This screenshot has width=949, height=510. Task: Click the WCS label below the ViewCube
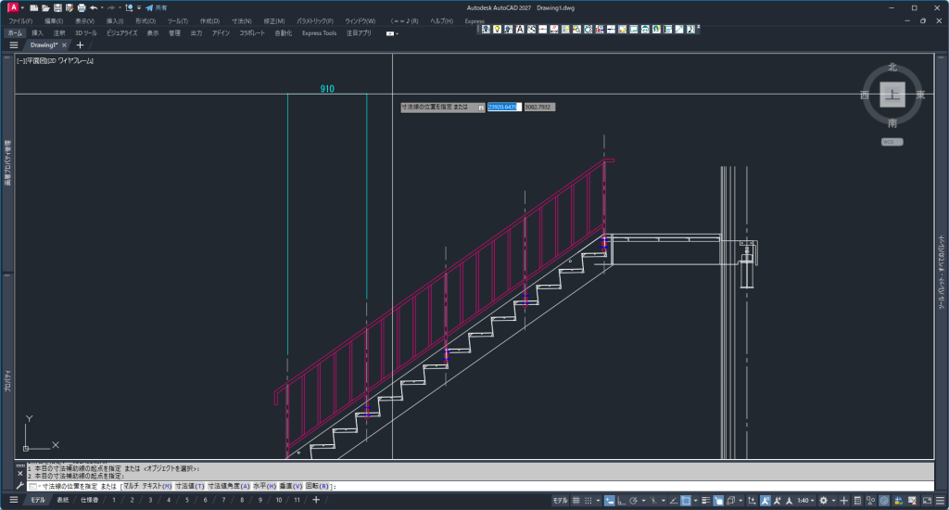(892, 142)
